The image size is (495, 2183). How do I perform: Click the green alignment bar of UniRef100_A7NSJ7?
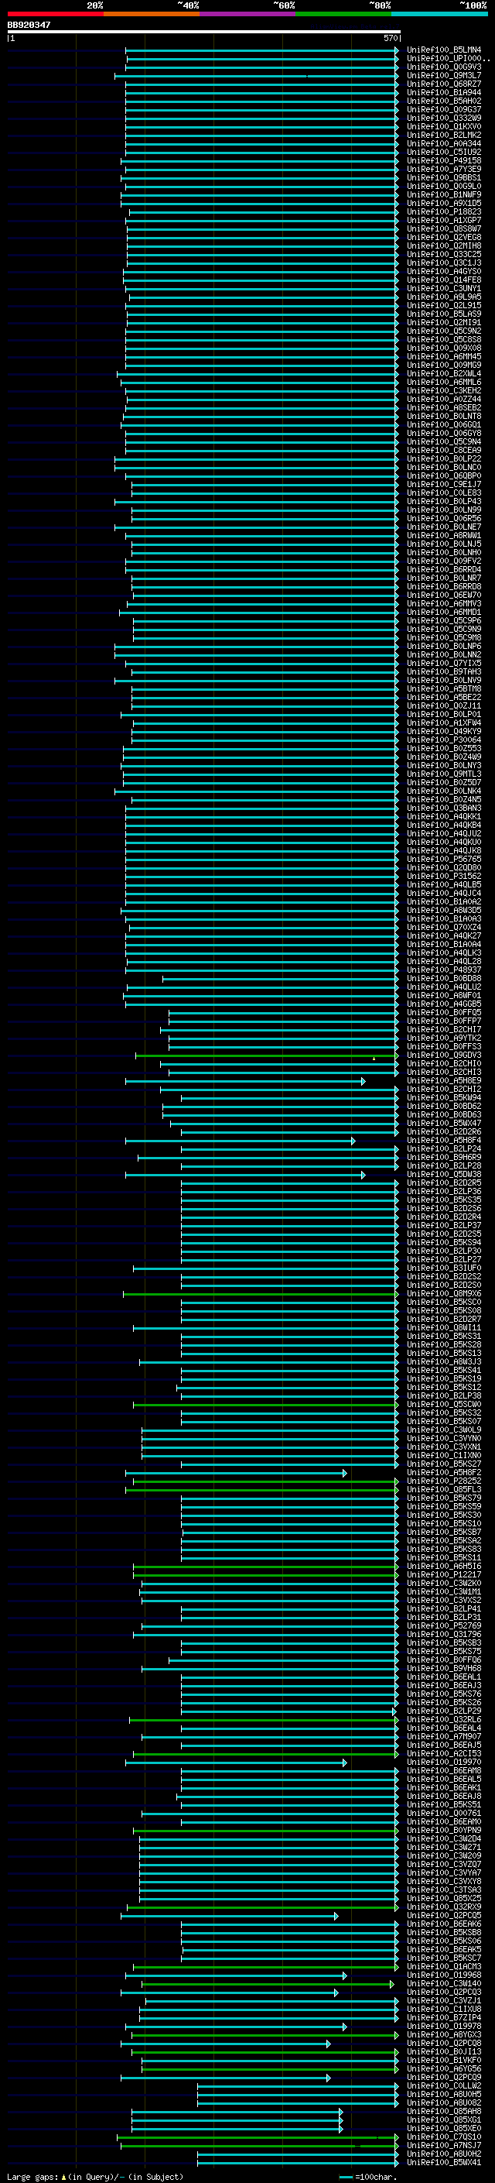pos(259,2146)
